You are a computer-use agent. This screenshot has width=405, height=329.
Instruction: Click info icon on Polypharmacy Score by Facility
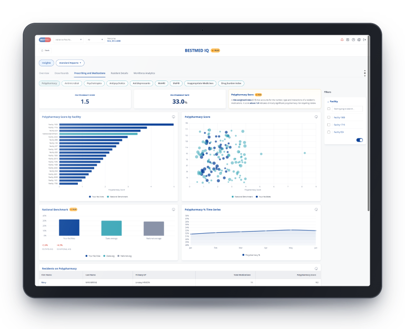coord(174,117)
